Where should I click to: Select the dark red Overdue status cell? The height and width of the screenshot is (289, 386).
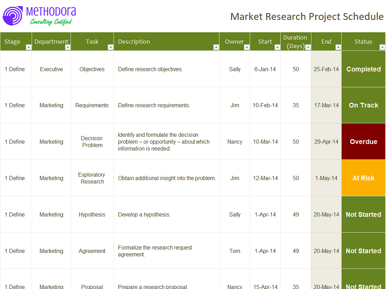tap(363, 141)
